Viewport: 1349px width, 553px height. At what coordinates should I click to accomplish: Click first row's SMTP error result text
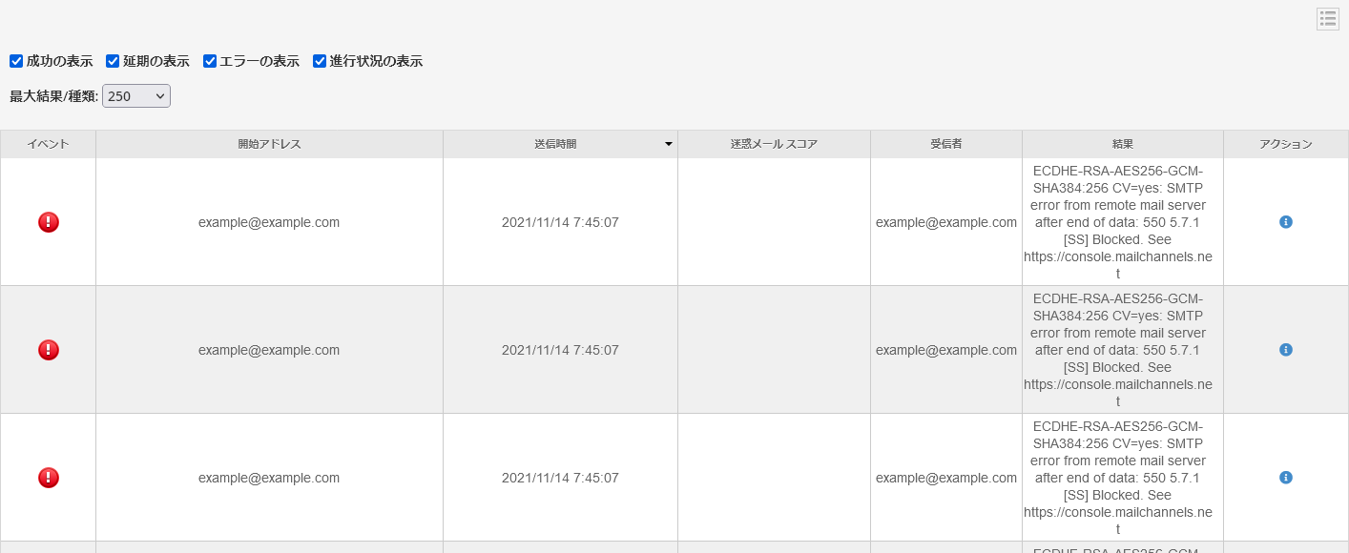[x=1118, y=222]
